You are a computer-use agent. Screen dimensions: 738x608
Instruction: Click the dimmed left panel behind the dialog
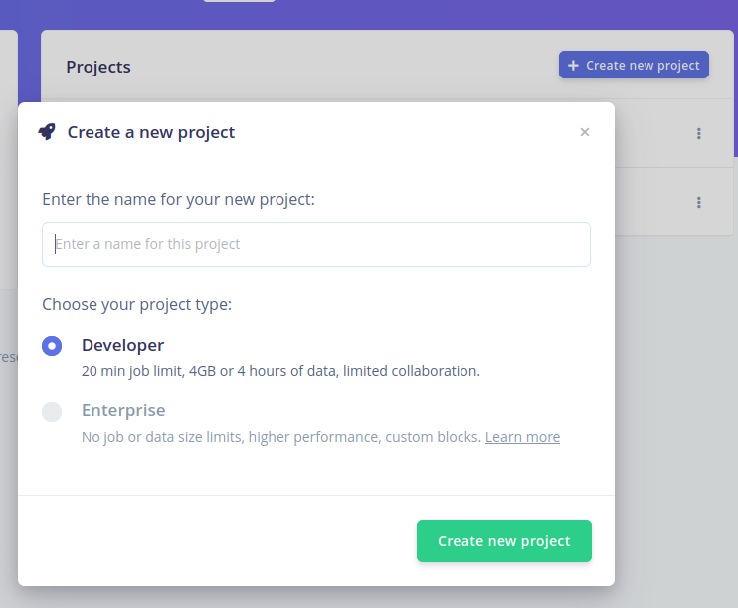click(x=9, y=160)
